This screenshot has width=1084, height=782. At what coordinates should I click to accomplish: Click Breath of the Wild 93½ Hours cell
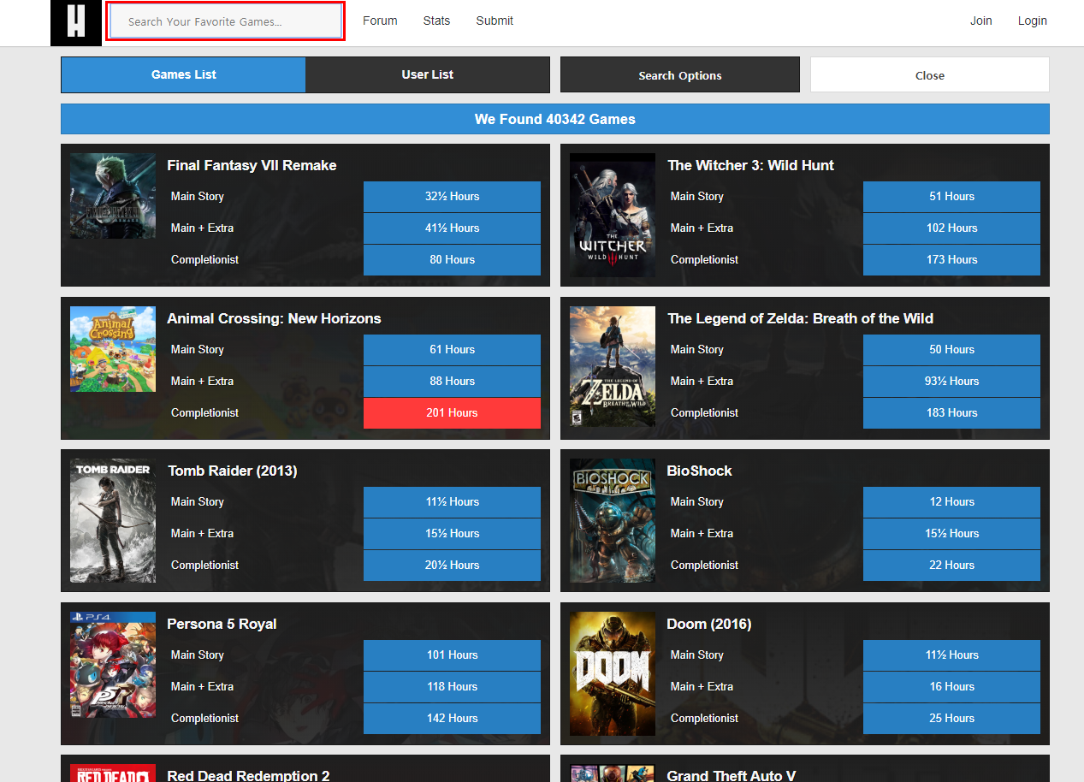point(951,382)
